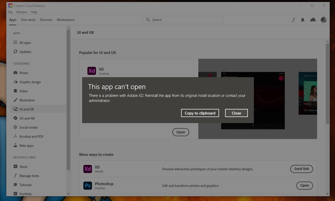Open the Window menu
This screenshot has width=335, height=201.
coord(22,12)
